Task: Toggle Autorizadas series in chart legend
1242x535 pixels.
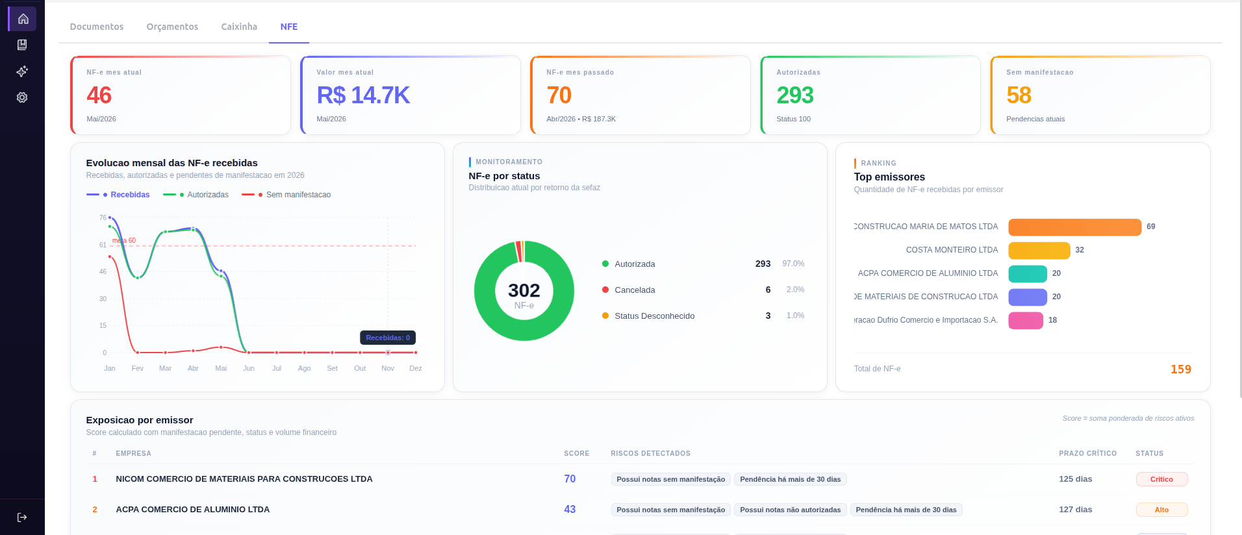Action: (196, 195)
